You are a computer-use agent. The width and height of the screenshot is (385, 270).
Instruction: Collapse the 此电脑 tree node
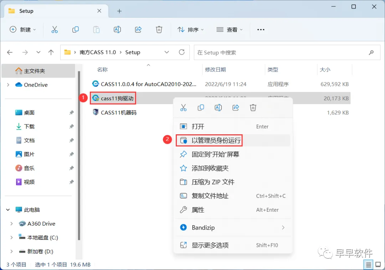tap(8, 210)
